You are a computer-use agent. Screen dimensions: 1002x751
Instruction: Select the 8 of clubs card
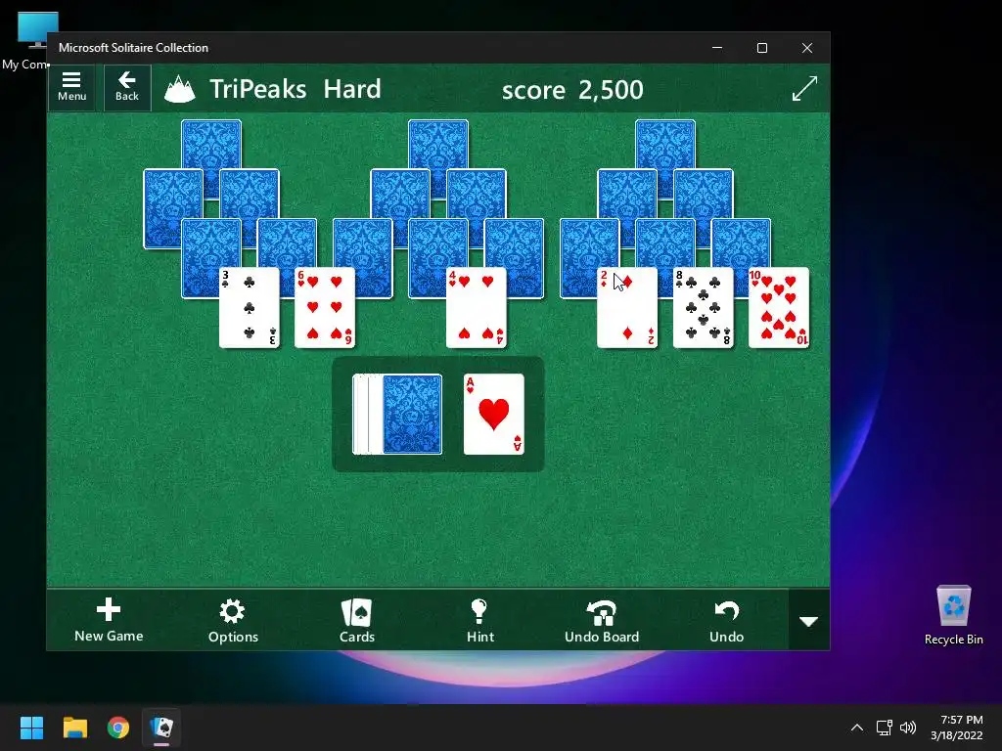(703, 308)
